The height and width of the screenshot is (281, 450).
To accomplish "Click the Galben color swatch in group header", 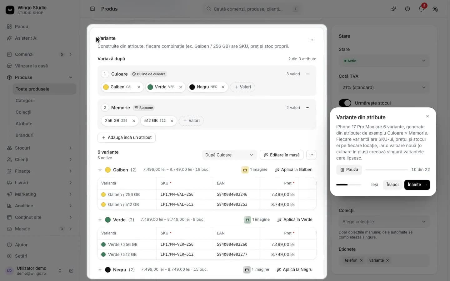I will pyautogui.click(x=108, y=170).
